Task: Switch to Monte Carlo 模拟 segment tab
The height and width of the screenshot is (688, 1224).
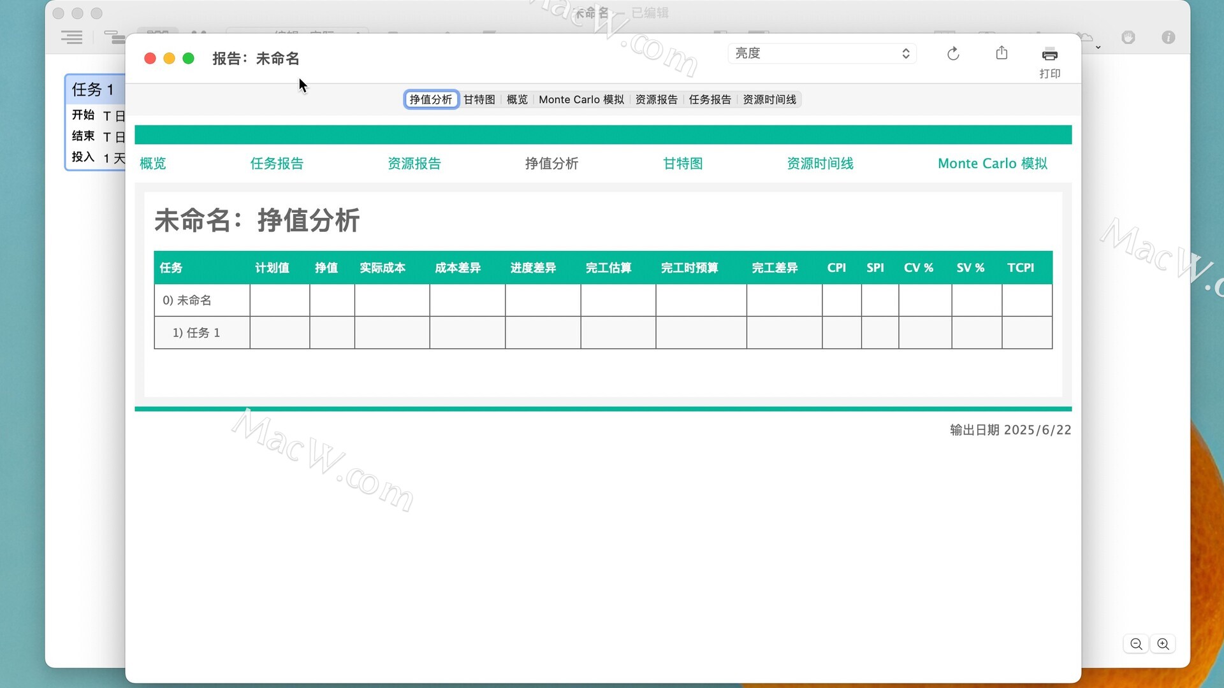Action: (x=581, y=99)
